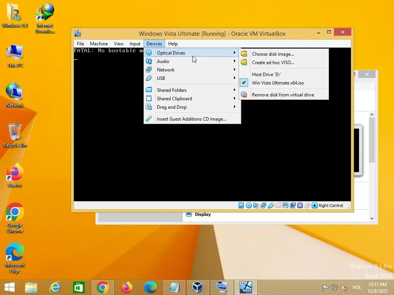This screenshot has height=295, width=394.
Task: Click the USB status bar indicator
Action: click(270, 206)
